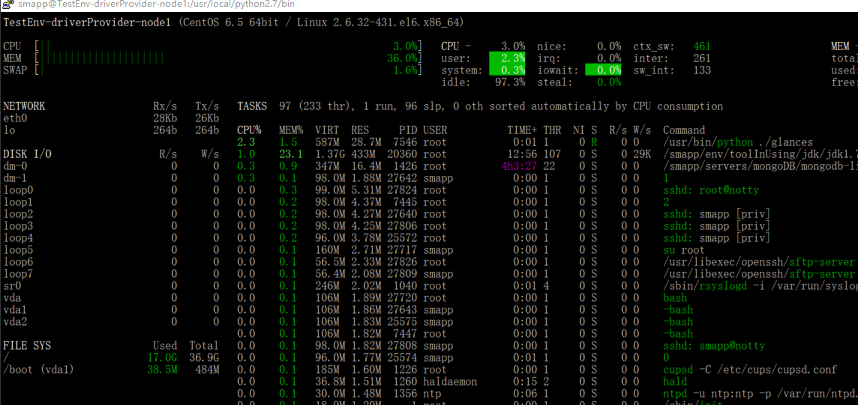This screenshot has width=858, height=405.
Task: Select the dm-1 disk row
Action: point(111,178)
